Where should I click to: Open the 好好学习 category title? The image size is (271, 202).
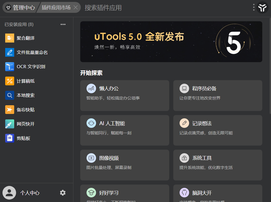109,193
